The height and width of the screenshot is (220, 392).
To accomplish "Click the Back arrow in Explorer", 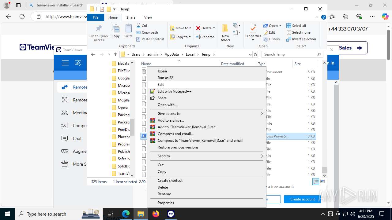I will (x=93, y=54).
